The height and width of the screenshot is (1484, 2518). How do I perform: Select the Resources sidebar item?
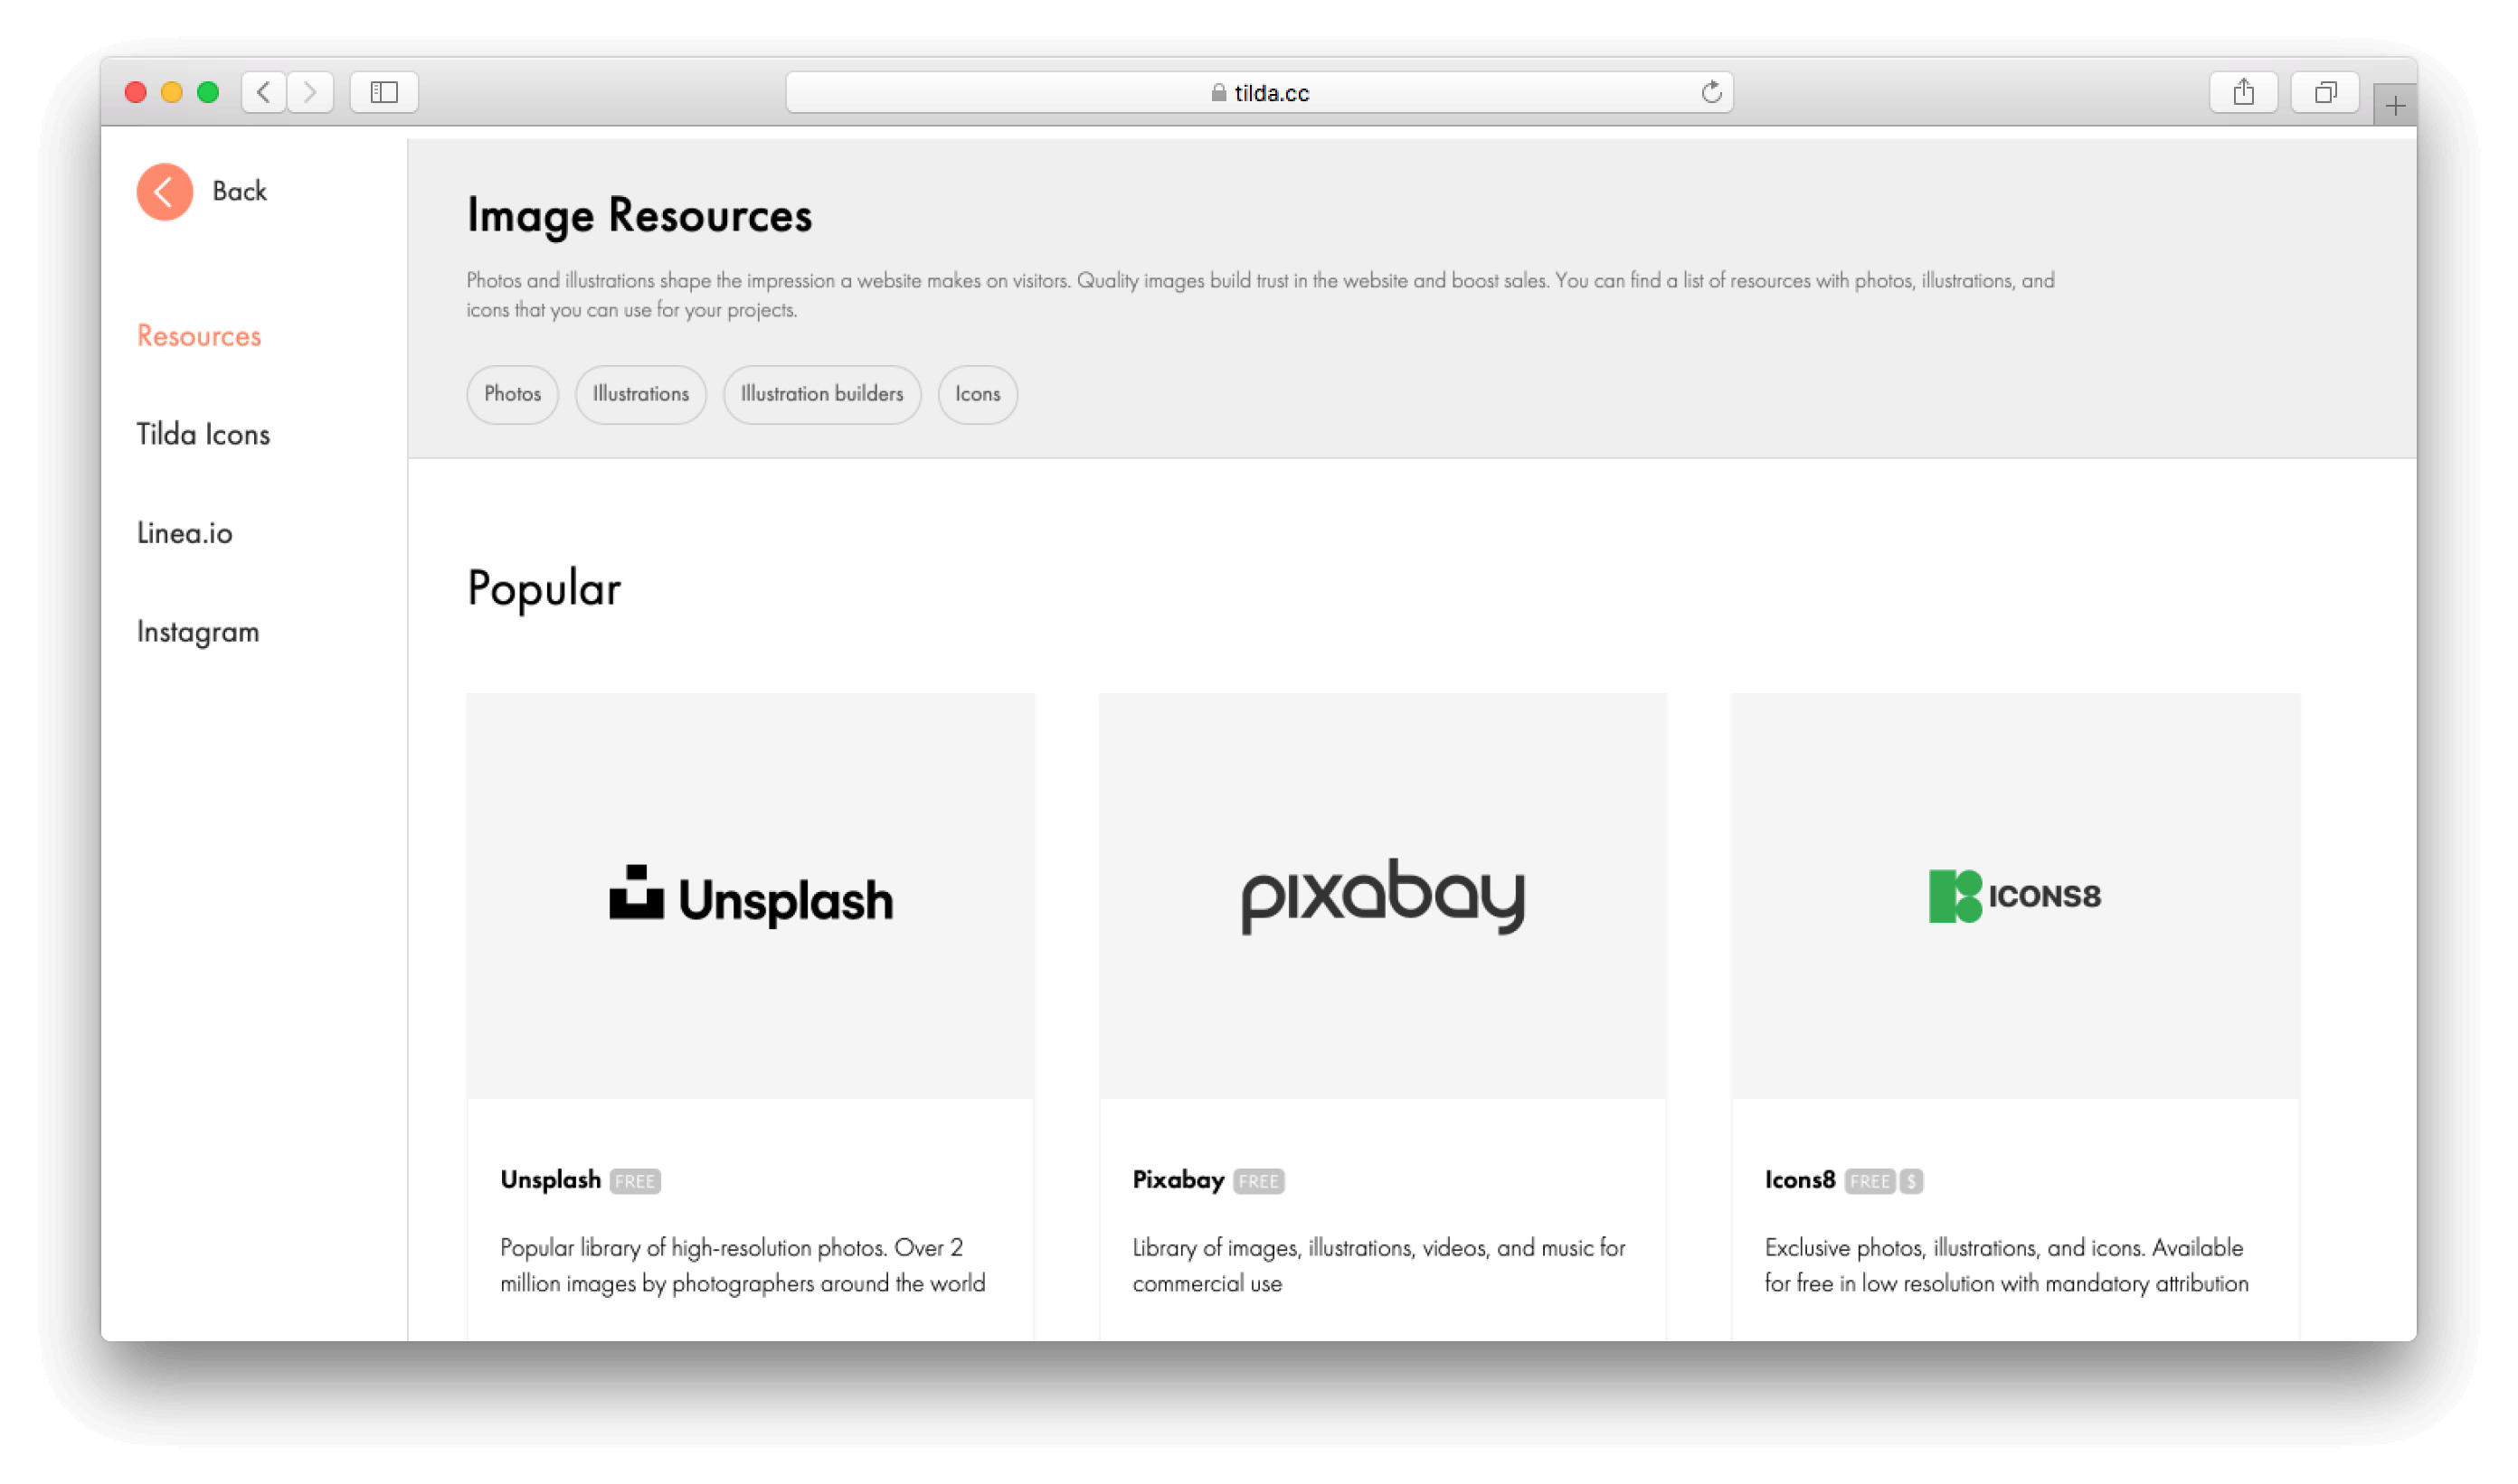199,336
